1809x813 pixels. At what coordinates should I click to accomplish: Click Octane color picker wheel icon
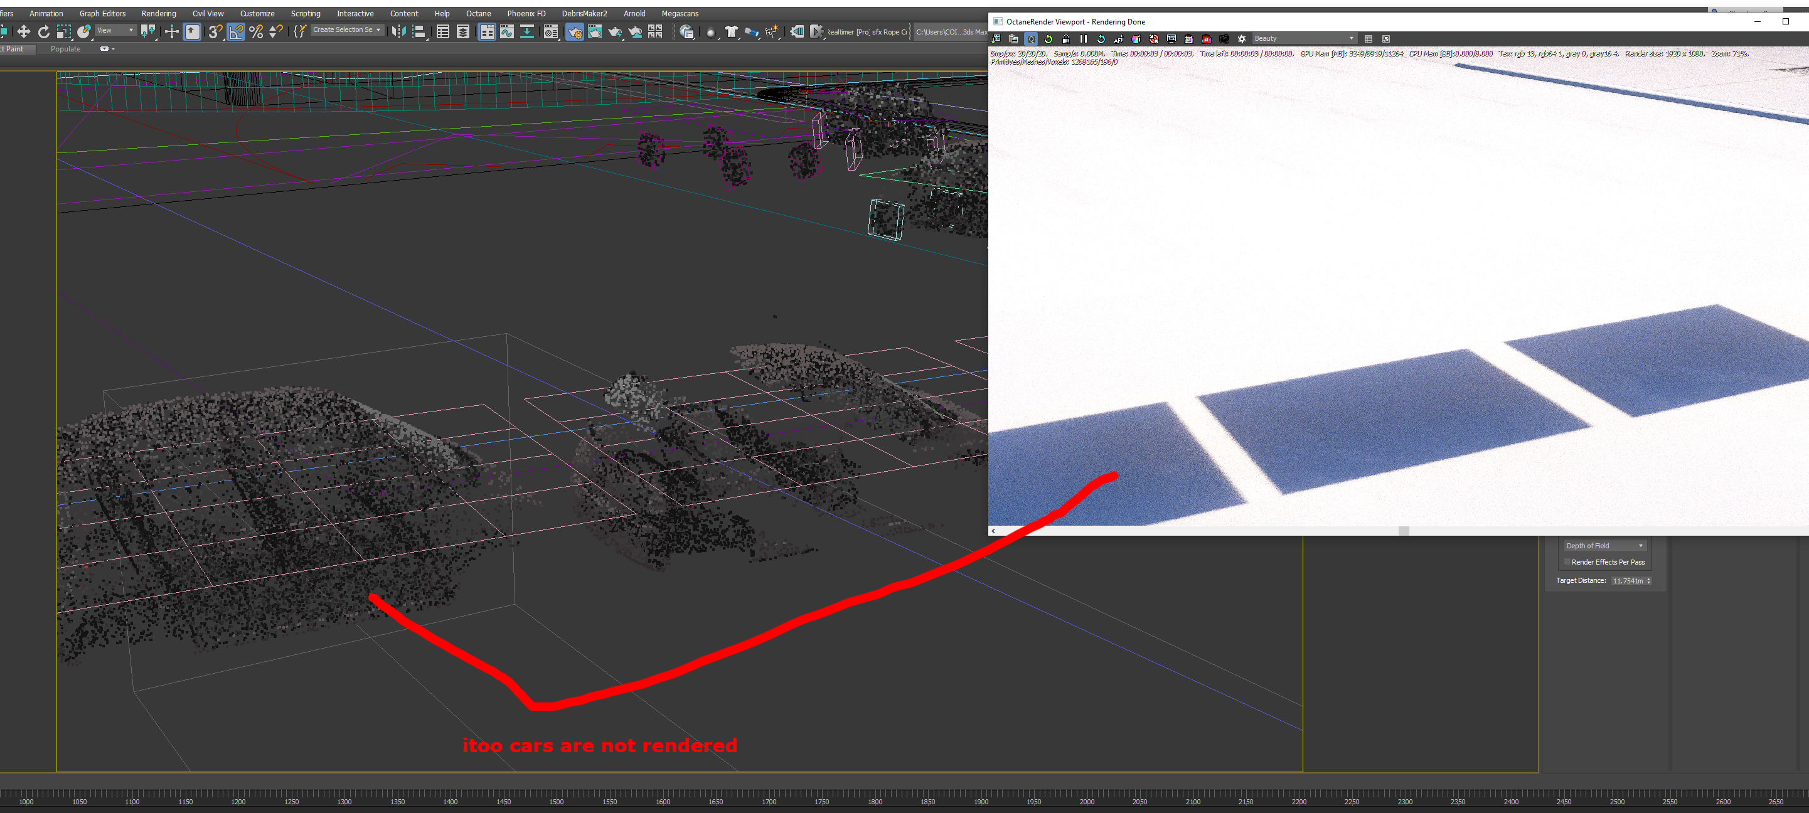tap(1136, 39)
